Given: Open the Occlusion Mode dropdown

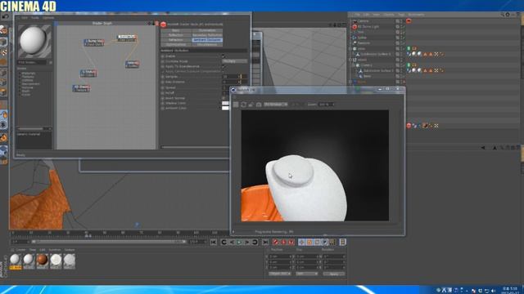Looking at the screenshot, I should tap(235, 61).
